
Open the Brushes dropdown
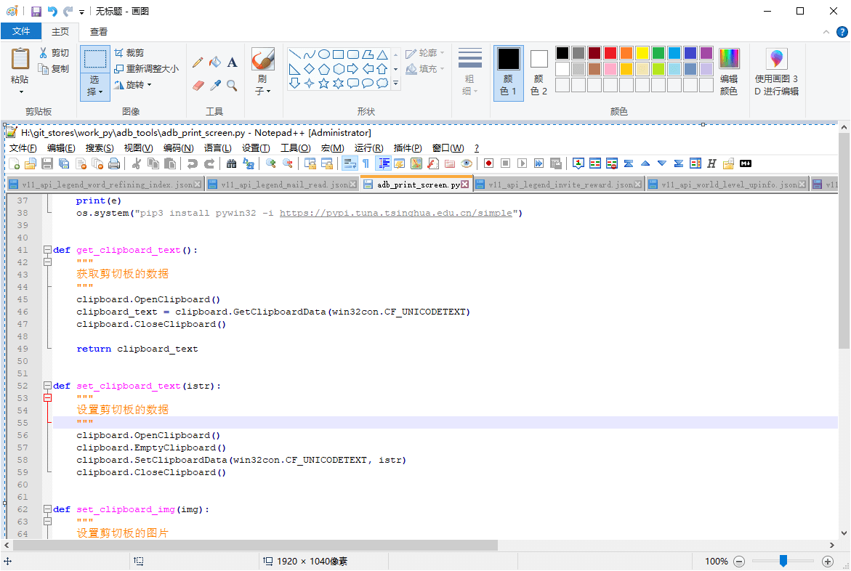(x=262, y=86)
